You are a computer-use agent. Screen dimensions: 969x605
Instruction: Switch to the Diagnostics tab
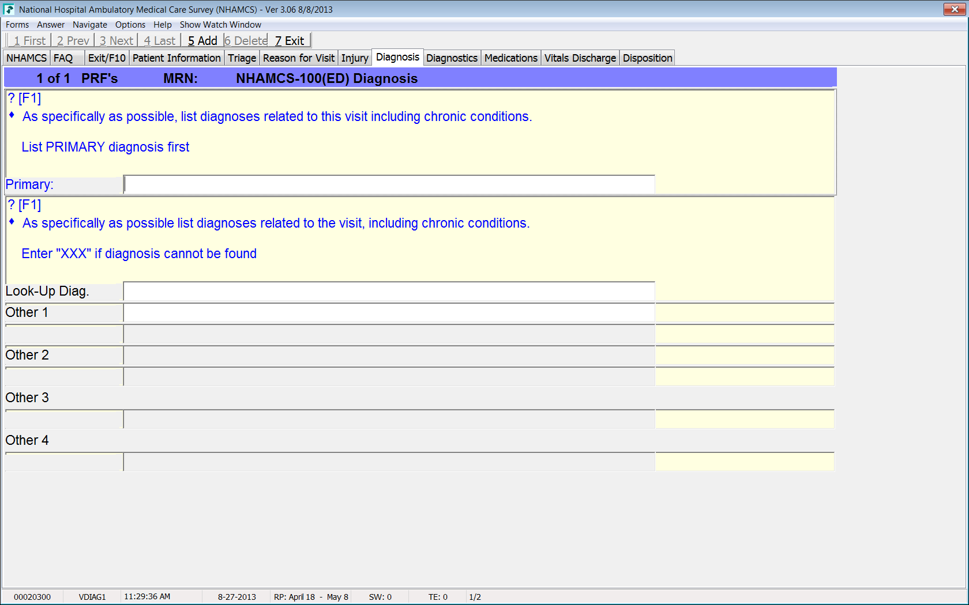coord(452,58)
